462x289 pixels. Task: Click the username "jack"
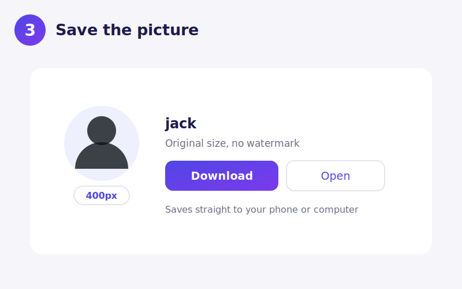pyautogui.click(x=181, y=123)
